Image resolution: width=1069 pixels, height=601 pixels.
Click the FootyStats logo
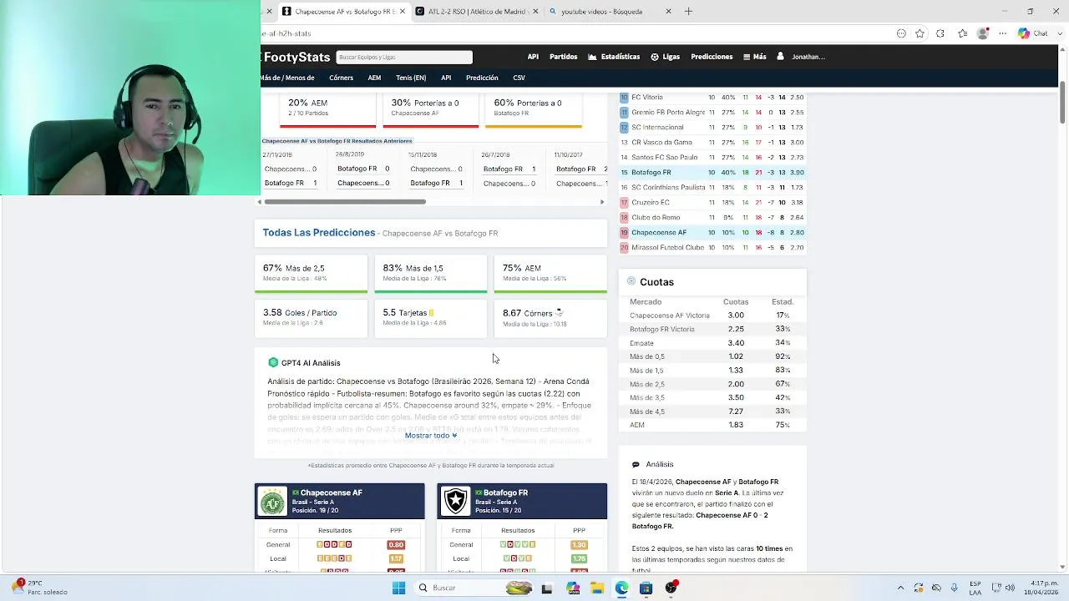point(296,57)
